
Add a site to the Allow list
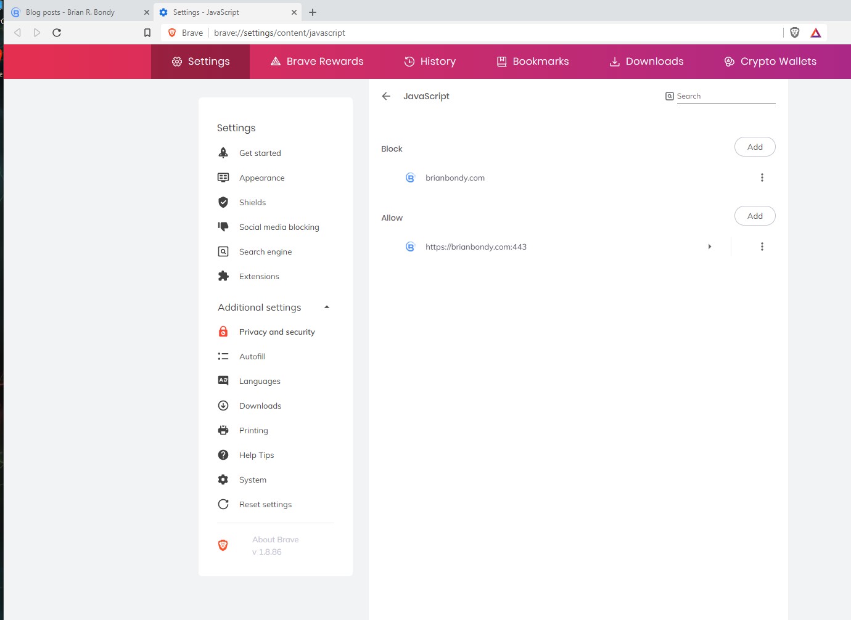tap(755, 216)
